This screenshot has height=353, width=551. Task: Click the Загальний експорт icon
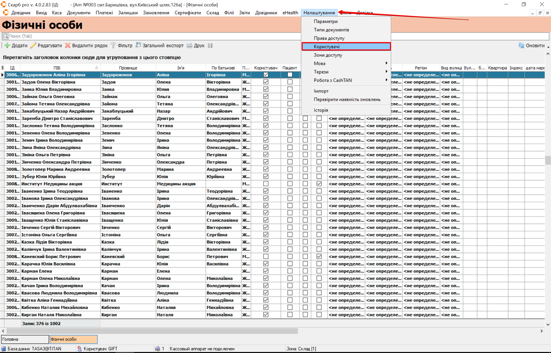(138, 45)
